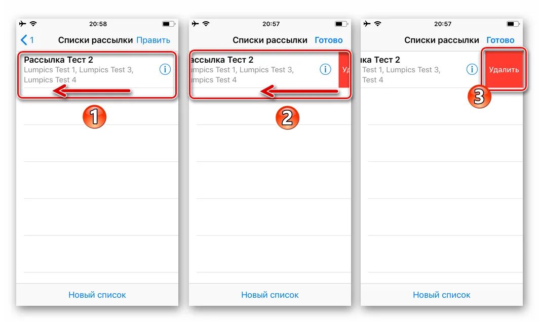Tap Новый список in the third screen
The image size is (539, 322).
click(441, 295)
